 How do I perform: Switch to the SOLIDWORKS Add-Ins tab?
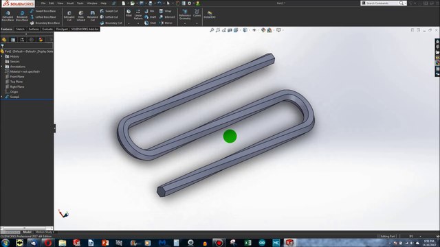tap(85, 29)
